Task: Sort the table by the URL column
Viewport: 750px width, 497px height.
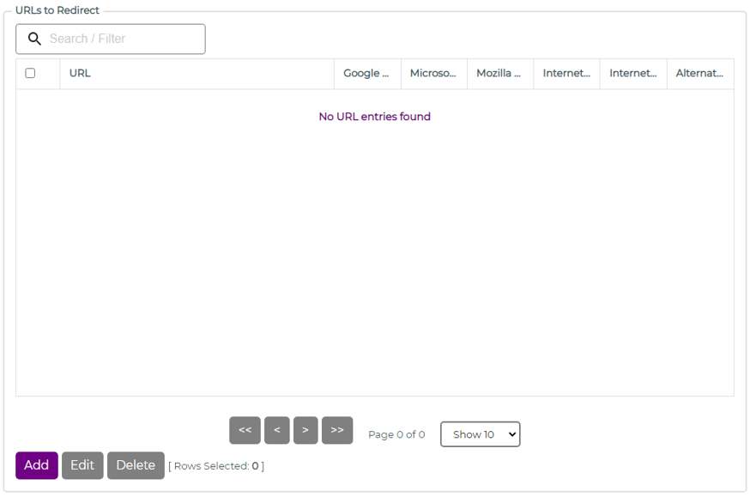Action: (x=80, y=73)
